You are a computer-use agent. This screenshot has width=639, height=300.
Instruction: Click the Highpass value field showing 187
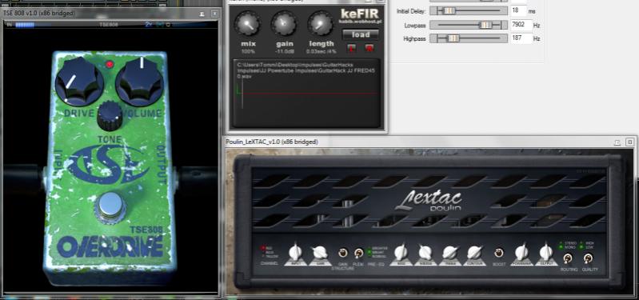(521, 38)
